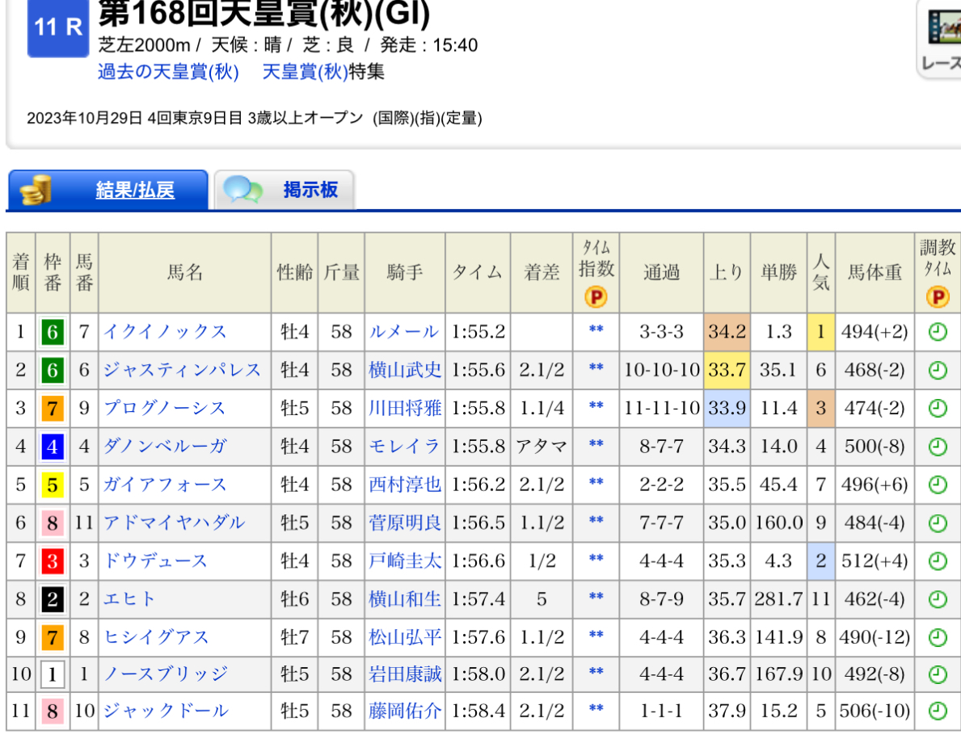The width and height of the screenshot is (961, 743).
Task: Open 過去の天皇賞(秋) link
Action: [168, 72]
